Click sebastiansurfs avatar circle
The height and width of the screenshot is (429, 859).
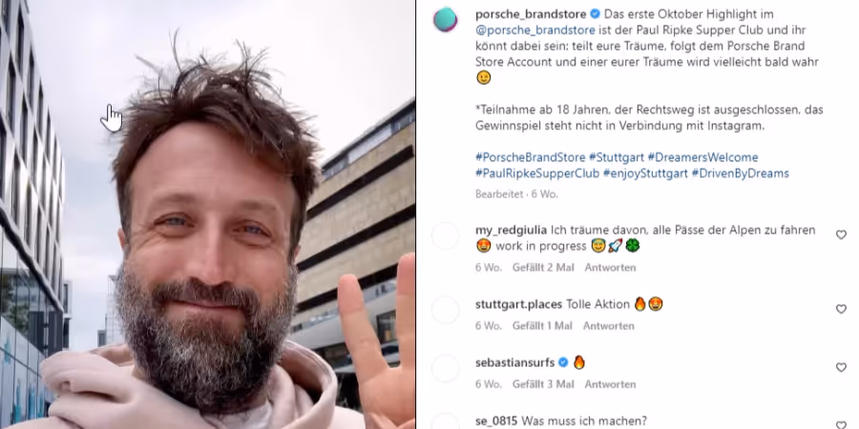(446, 369)
